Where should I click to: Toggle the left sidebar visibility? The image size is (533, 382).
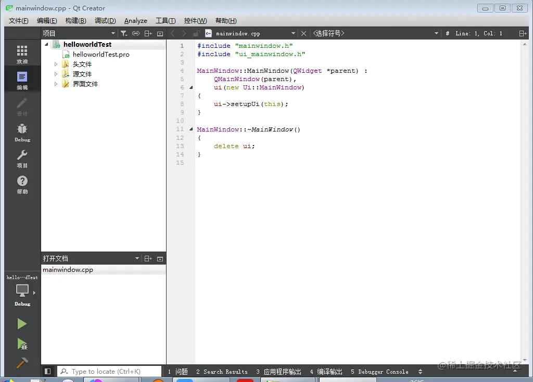click(47, 372)
